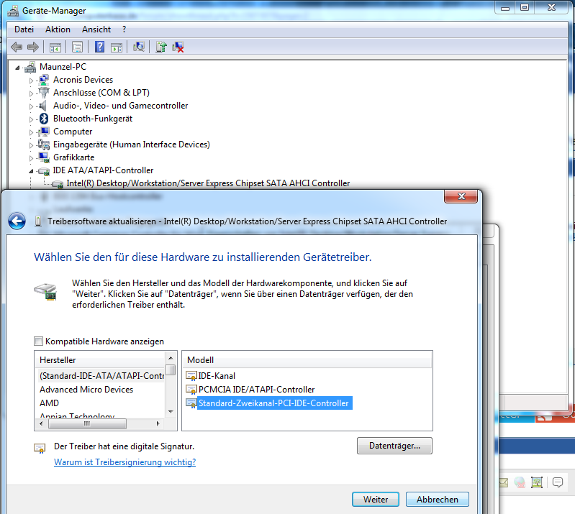Click the Hersteller list scroll-right arrow
The height and width of the screenshot is (514, 575).
pyautogui.click(x=158, y=423)
